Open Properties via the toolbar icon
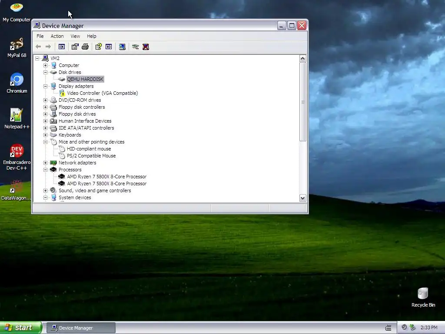Screen dimensions: 445x334 [x=75, y=47]
